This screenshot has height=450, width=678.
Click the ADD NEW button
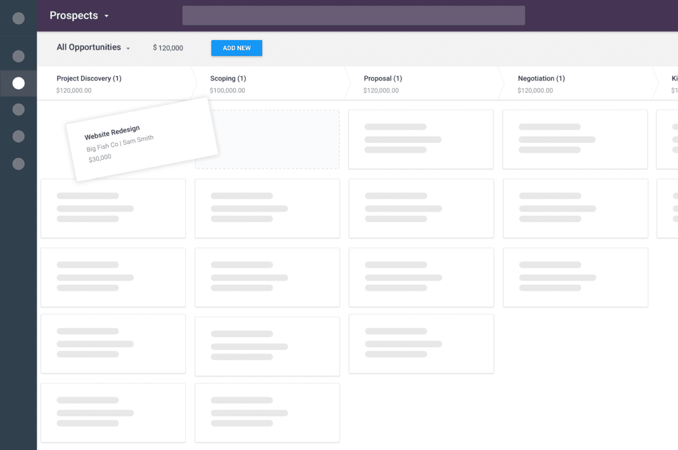237,48
